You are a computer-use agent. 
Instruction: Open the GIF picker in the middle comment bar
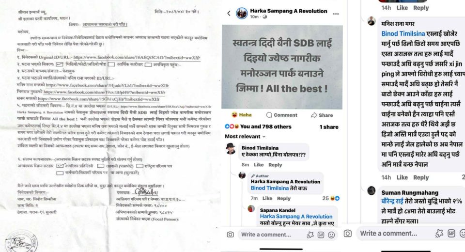(x=321, y=235)
